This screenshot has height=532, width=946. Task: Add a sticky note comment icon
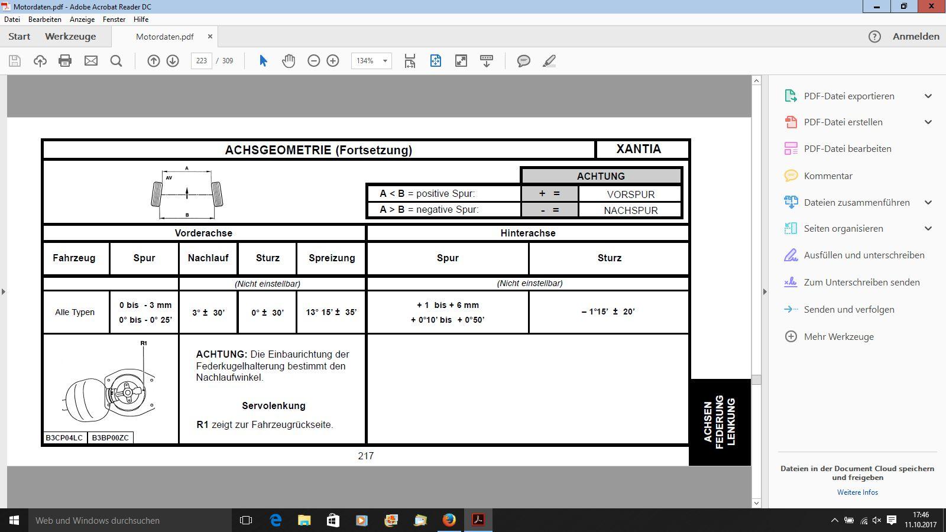[524, 61]
